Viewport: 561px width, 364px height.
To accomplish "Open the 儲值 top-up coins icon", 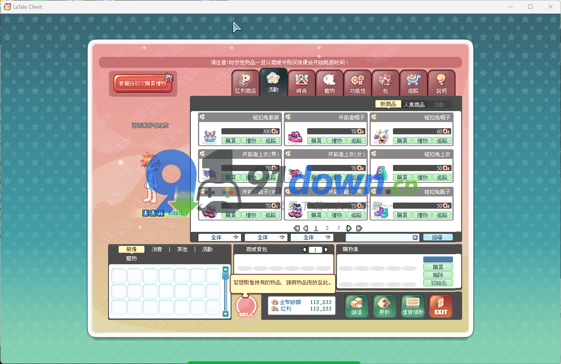I will tap(357, 306).
